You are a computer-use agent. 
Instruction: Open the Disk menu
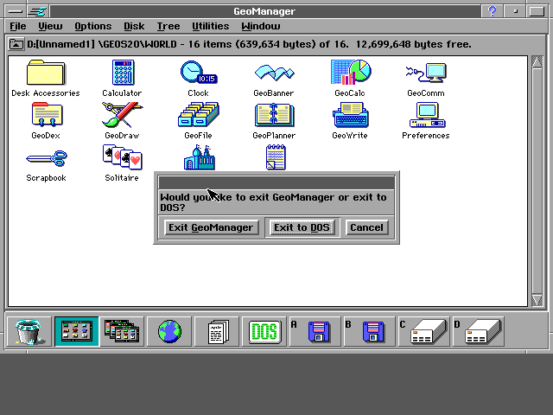tap(134, 26)
